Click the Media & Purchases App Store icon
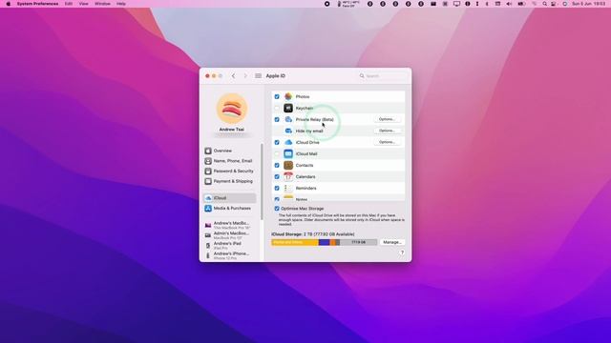This screenshot has height=343, width=611. tap(208, 209)
